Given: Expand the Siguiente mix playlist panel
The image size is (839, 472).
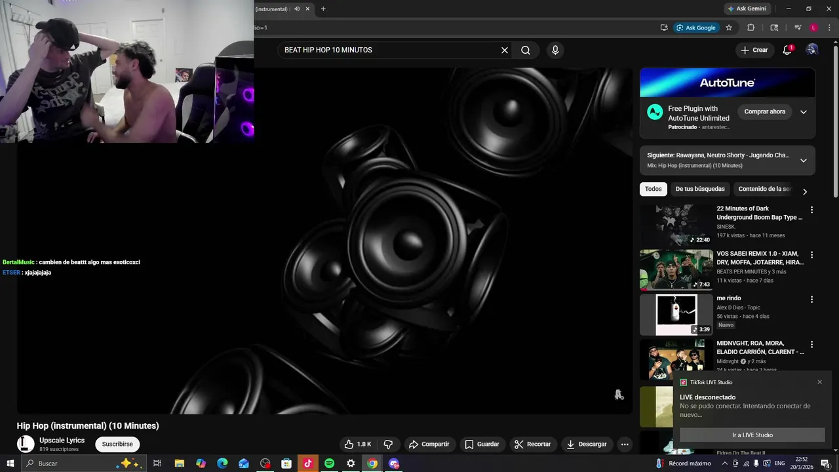Looking at the screenshot, I should coord(804,161).
